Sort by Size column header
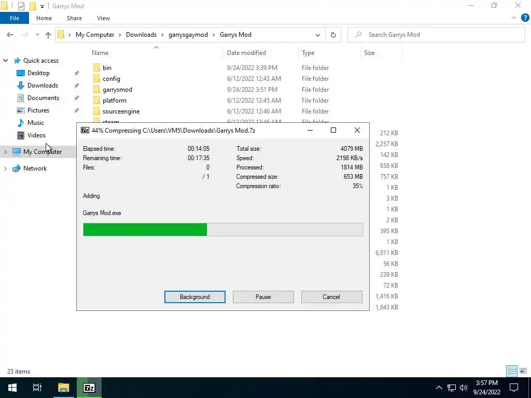531x398 pixels. [369, 53]
